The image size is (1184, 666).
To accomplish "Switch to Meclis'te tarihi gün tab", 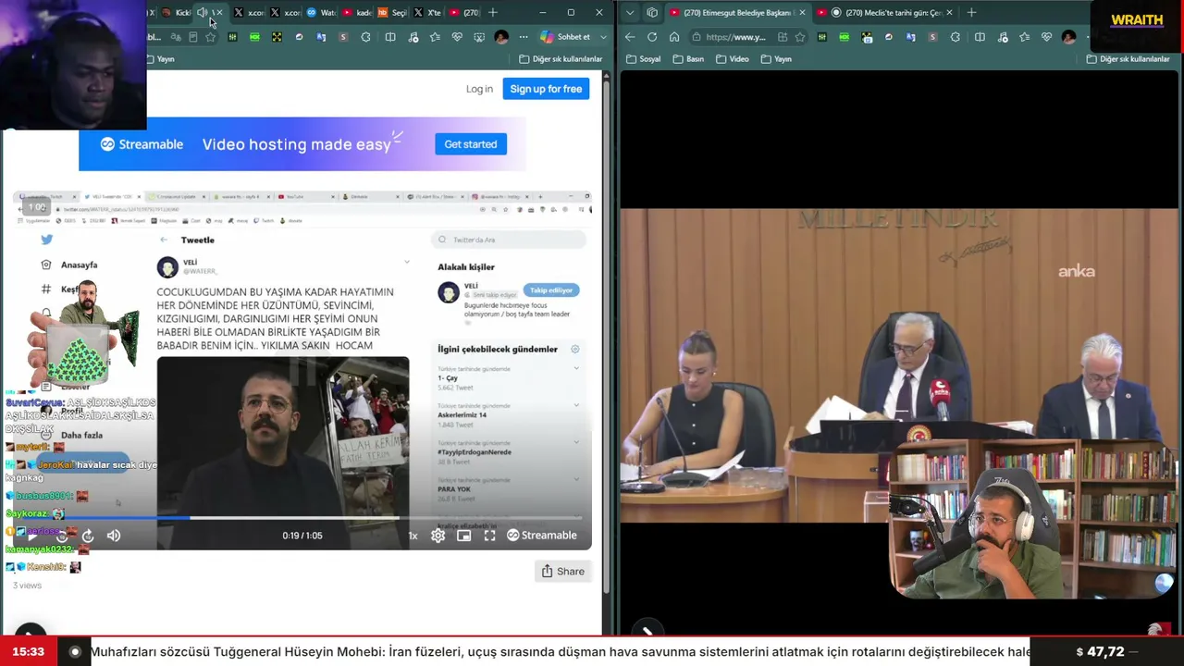I will [886, 13].
